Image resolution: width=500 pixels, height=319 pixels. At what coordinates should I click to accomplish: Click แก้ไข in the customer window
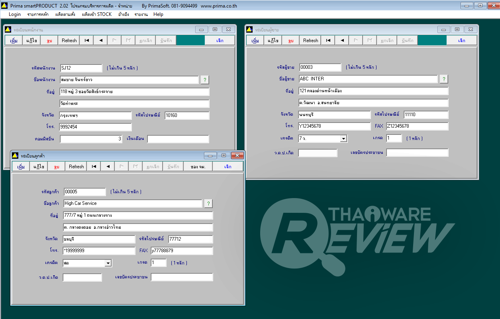[x=39, y=167]
